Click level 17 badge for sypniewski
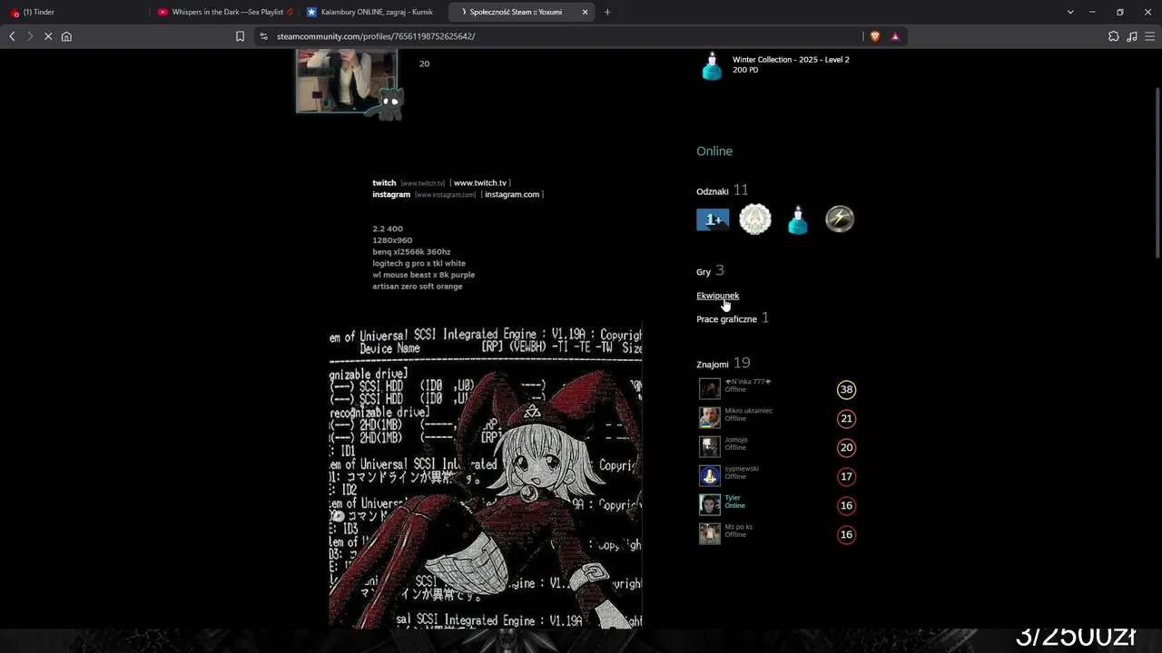Screen dimensions: 1162x653 point(846,477)
